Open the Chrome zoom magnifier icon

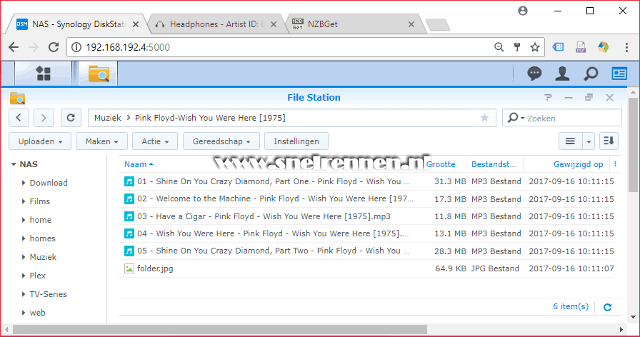(x=499, y=47)
